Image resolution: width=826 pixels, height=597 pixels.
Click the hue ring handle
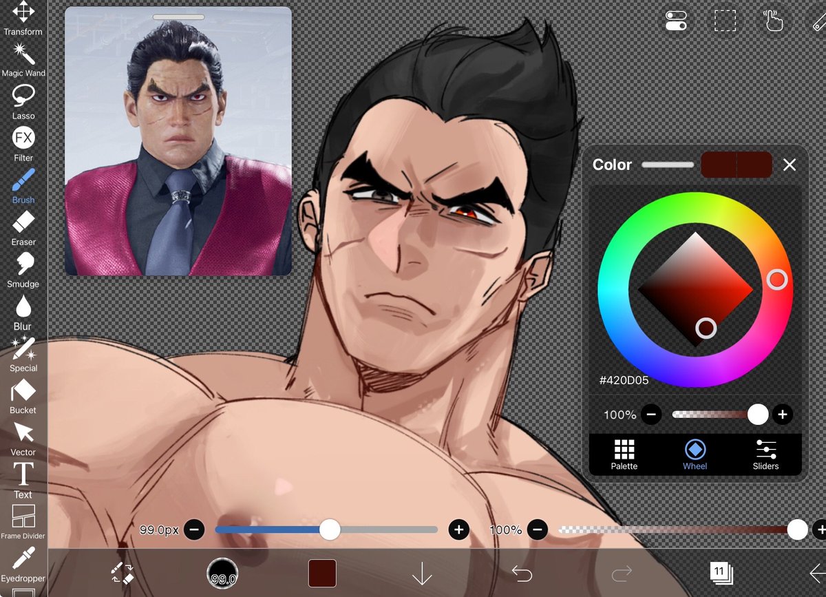tap(777, 279)
